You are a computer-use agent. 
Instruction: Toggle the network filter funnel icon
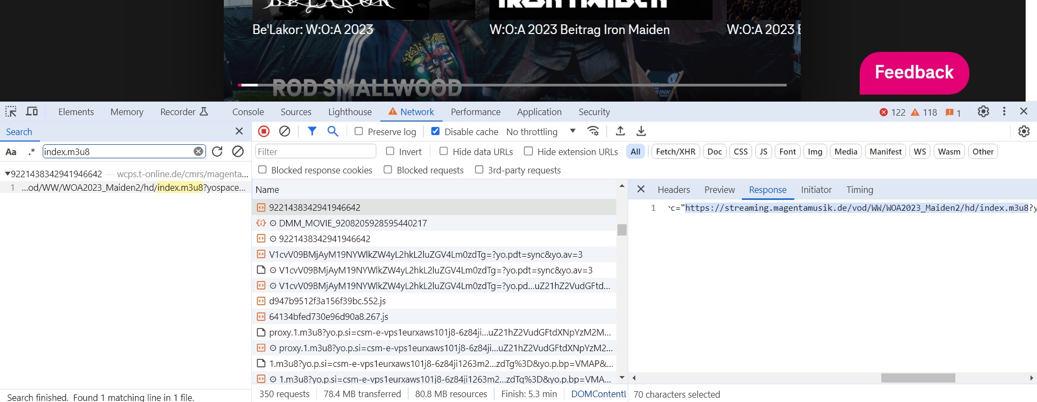pyautogui.click(x=312, y=131)
